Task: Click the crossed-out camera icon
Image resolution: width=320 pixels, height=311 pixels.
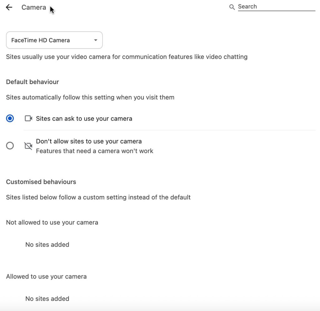Action: tap(28, 146)
